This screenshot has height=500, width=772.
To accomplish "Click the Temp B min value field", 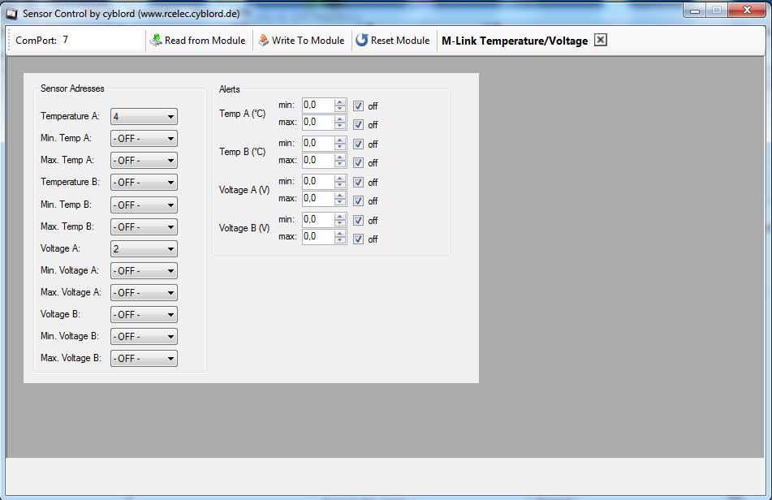I will click(x=318, y=143).
